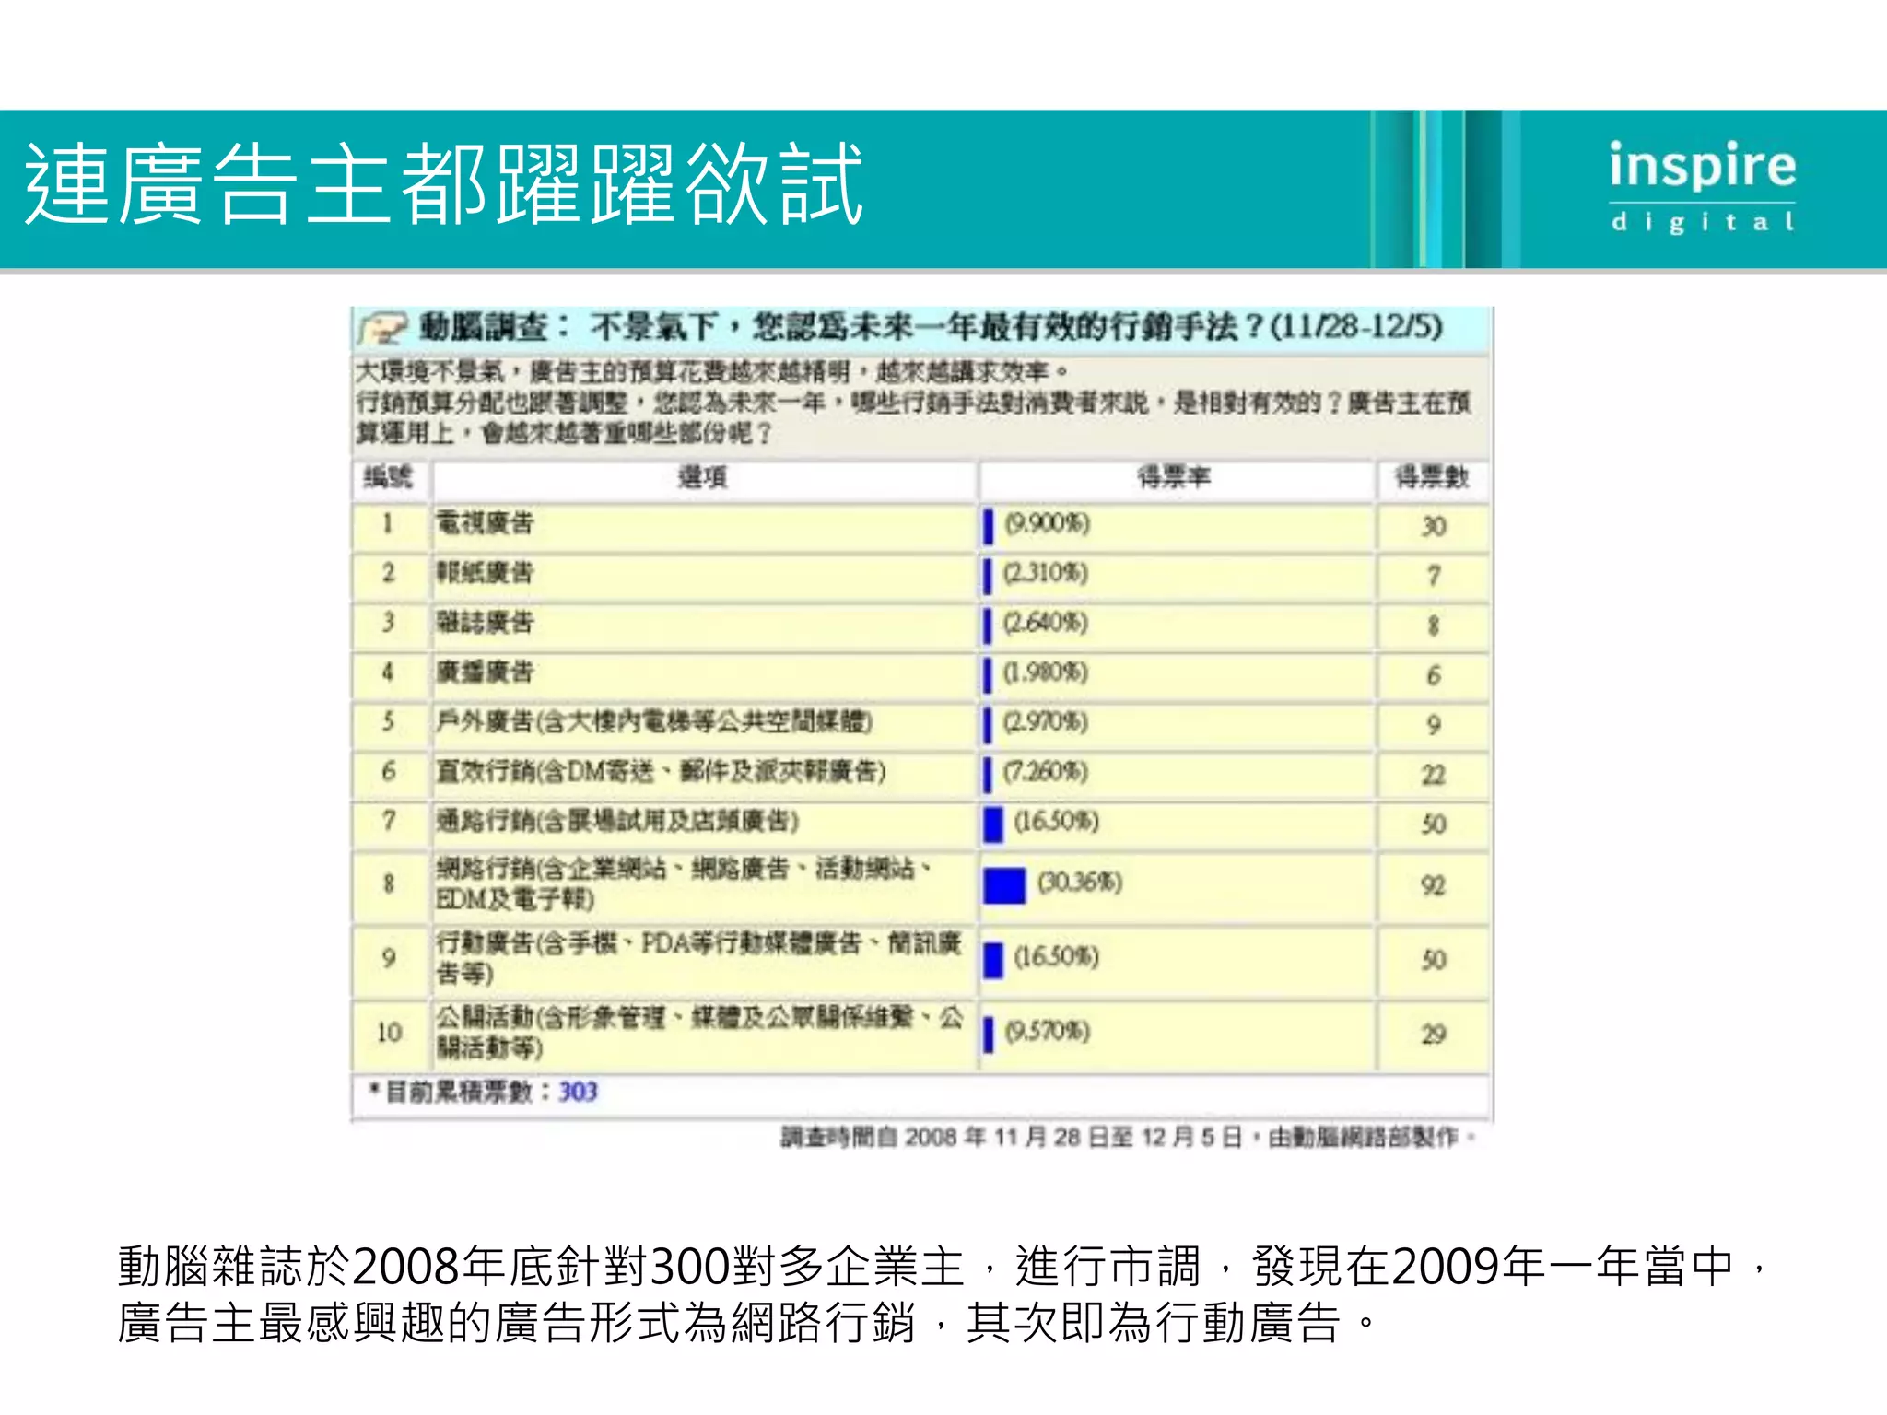Click the 9.900% percentage value

click(x=1048, y=523)
